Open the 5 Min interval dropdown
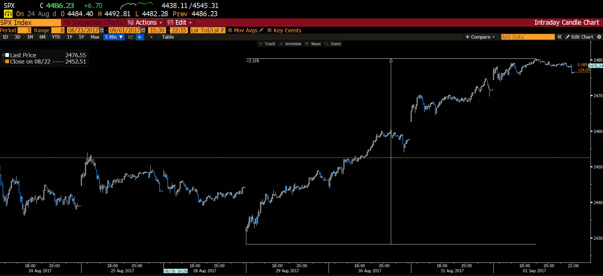This screenshot has width=603, height=276. pyautogui.click(x=114, y=37)
